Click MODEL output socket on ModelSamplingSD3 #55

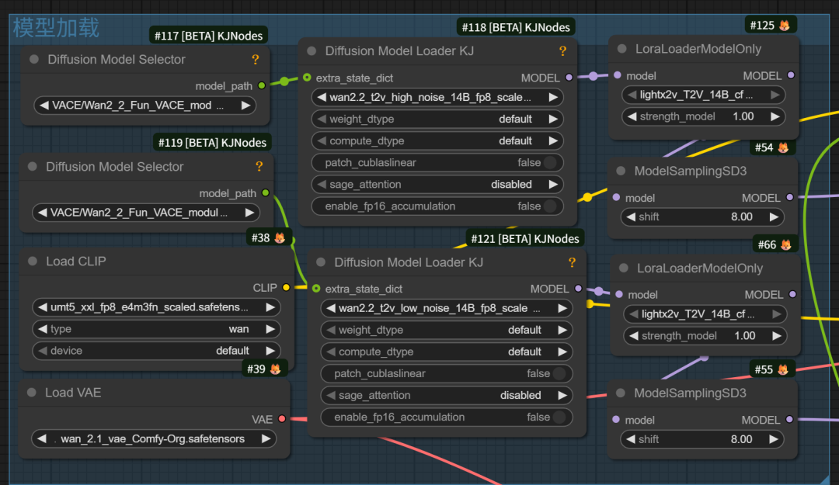pyautogui.click(x=789, y=419)
